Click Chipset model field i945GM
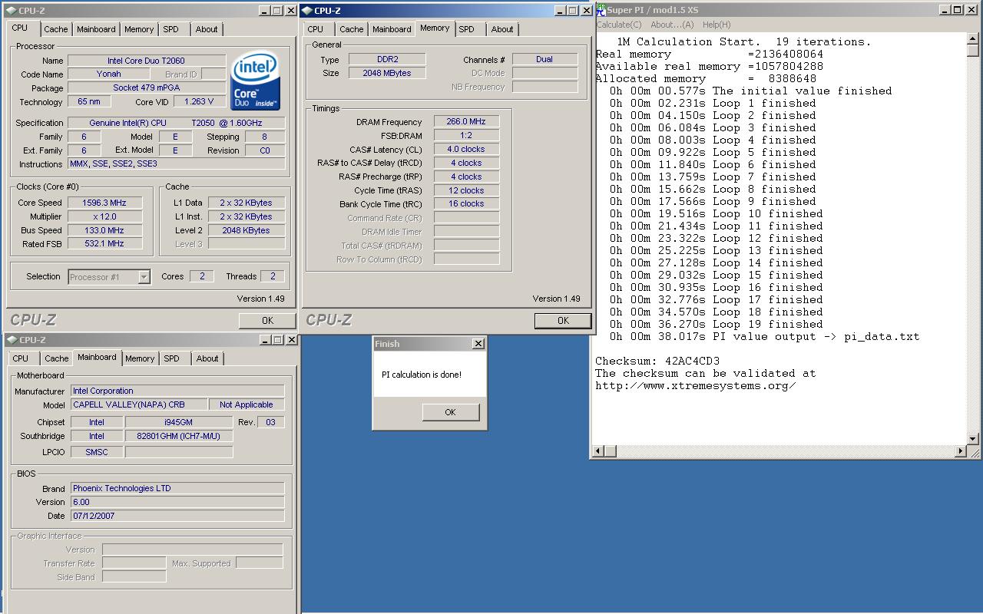 click(x=178, y=422)
